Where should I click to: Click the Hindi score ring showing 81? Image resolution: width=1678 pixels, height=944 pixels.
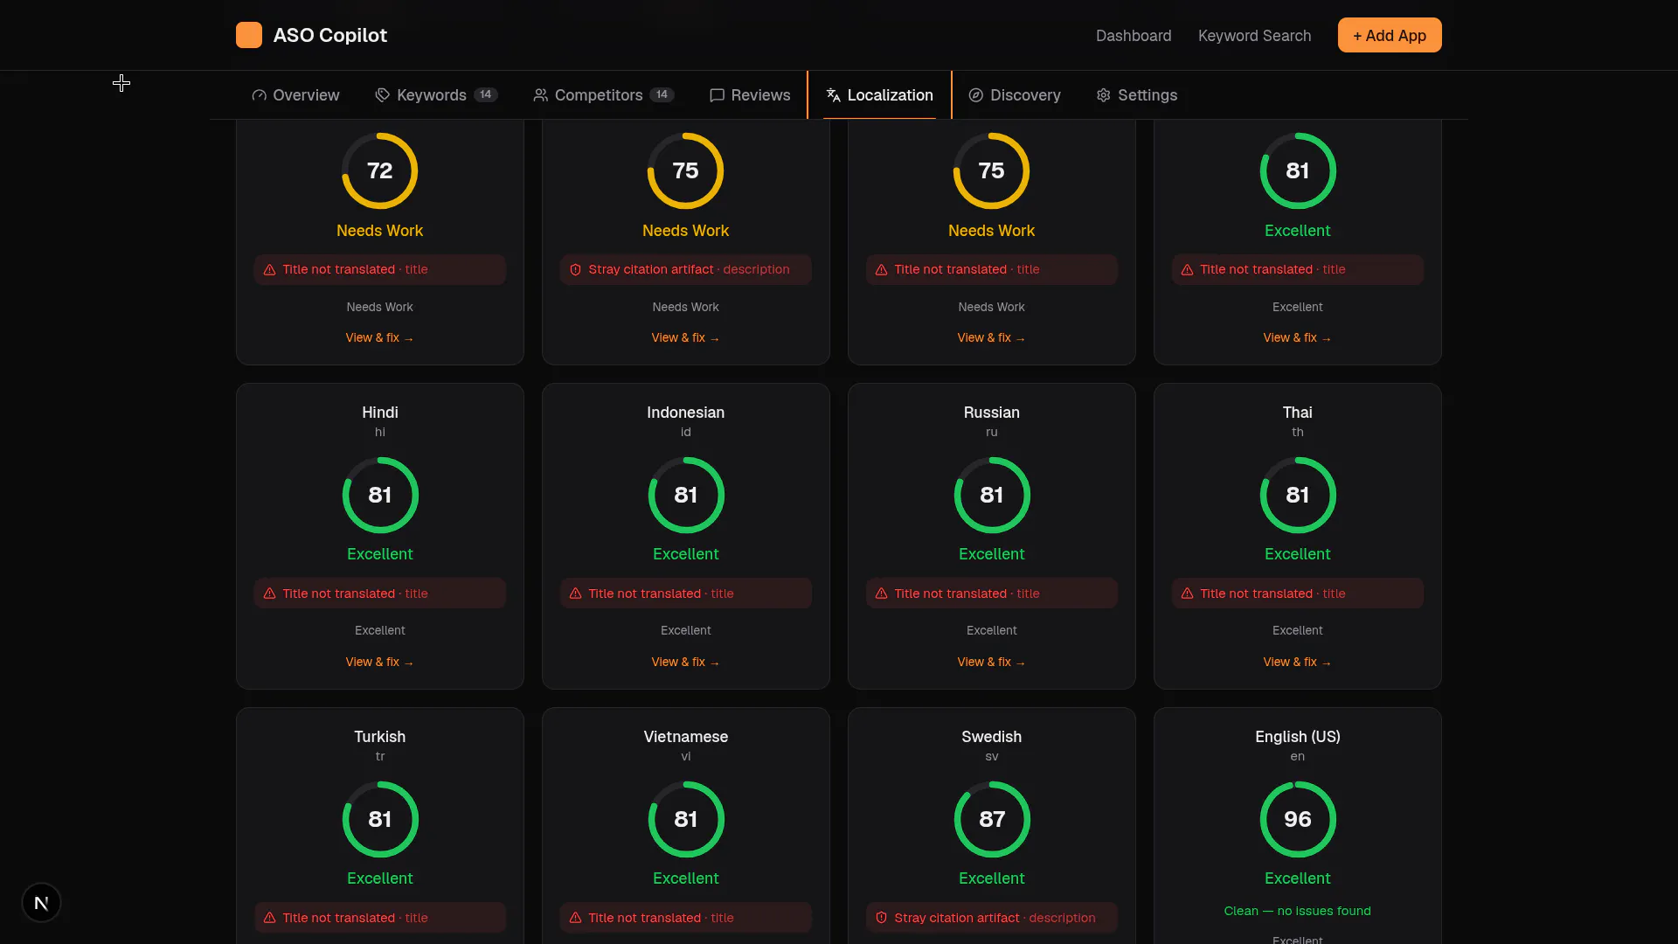(380, 495)
